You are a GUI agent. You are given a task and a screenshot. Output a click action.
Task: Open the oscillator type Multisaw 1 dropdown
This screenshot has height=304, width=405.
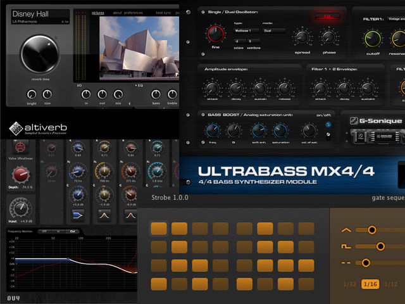(x=247, y=31)
